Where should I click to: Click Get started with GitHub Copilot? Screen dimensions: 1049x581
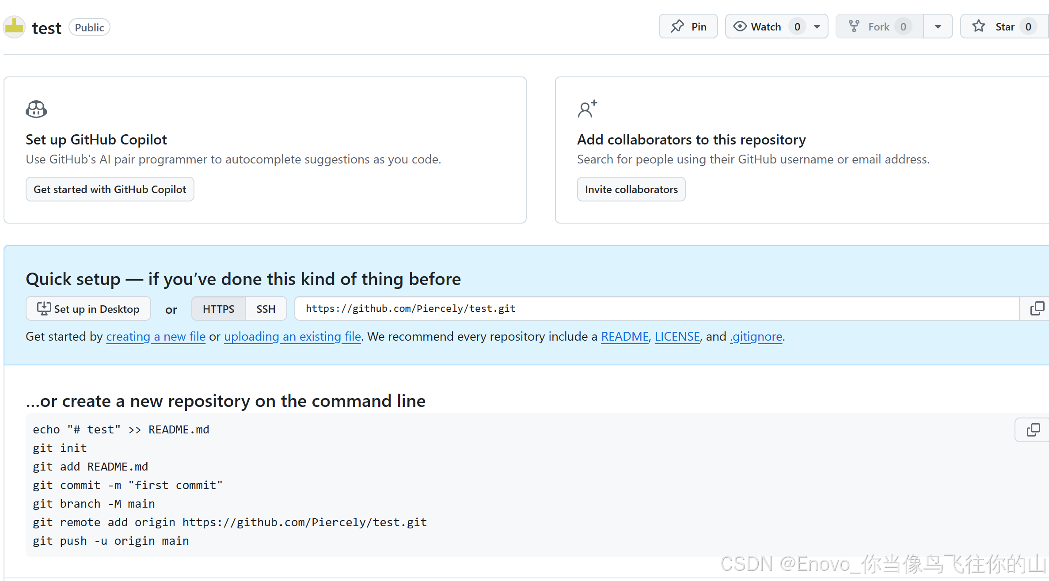tap(110, 189)
